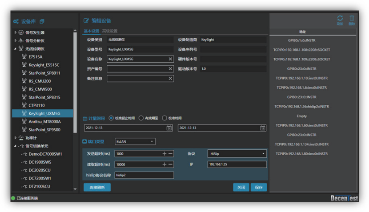The height and width of the screenshot is (212, 369).
Task: Open the HiSlip protocol dropdown
Action: pyautogui.click(x=237, y=154)
